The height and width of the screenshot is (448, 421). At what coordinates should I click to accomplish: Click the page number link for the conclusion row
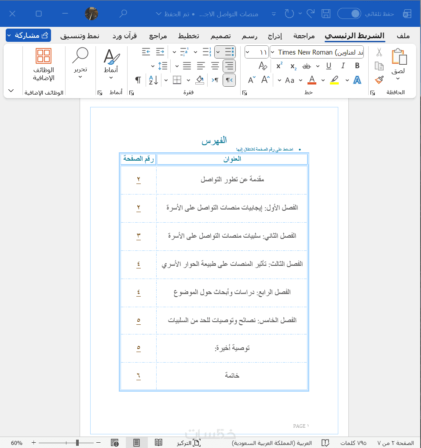tap(139, 376)
